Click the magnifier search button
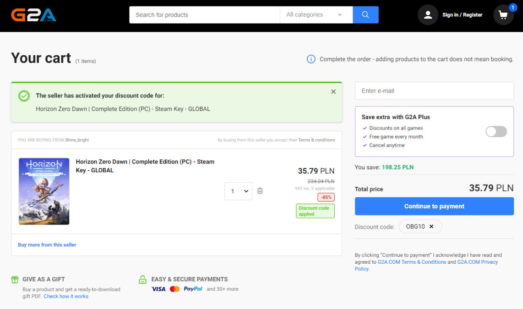The height and width of the screenshot is (309, 523). click(366, 15)
